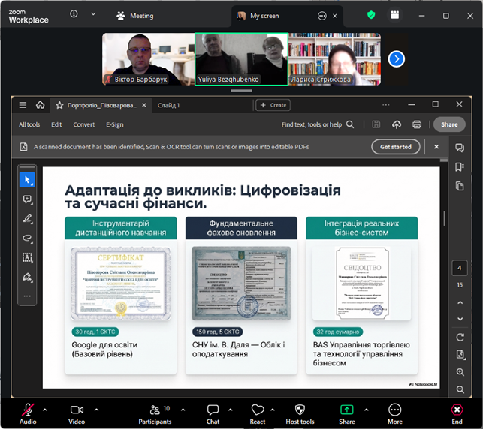Screen dimensions: 483x429
Task: Select Yuliya Bezghubenko video thumbnail
Action: (242, 59)
